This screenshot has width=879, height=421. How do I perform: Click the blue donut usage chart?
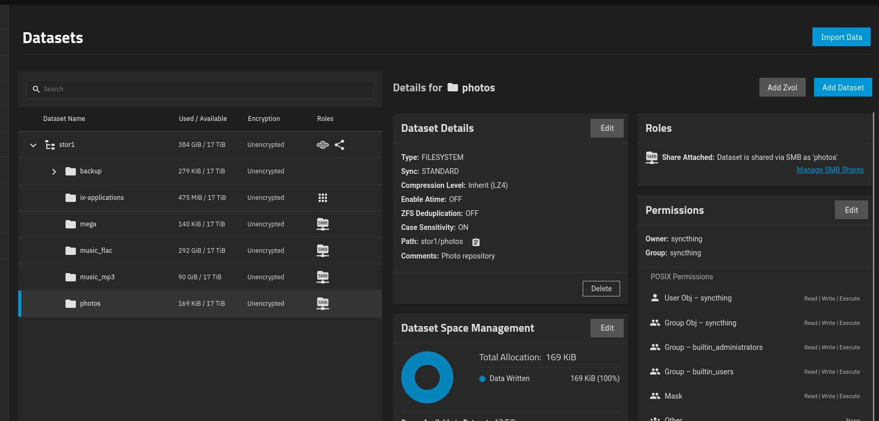coord(427,377)
